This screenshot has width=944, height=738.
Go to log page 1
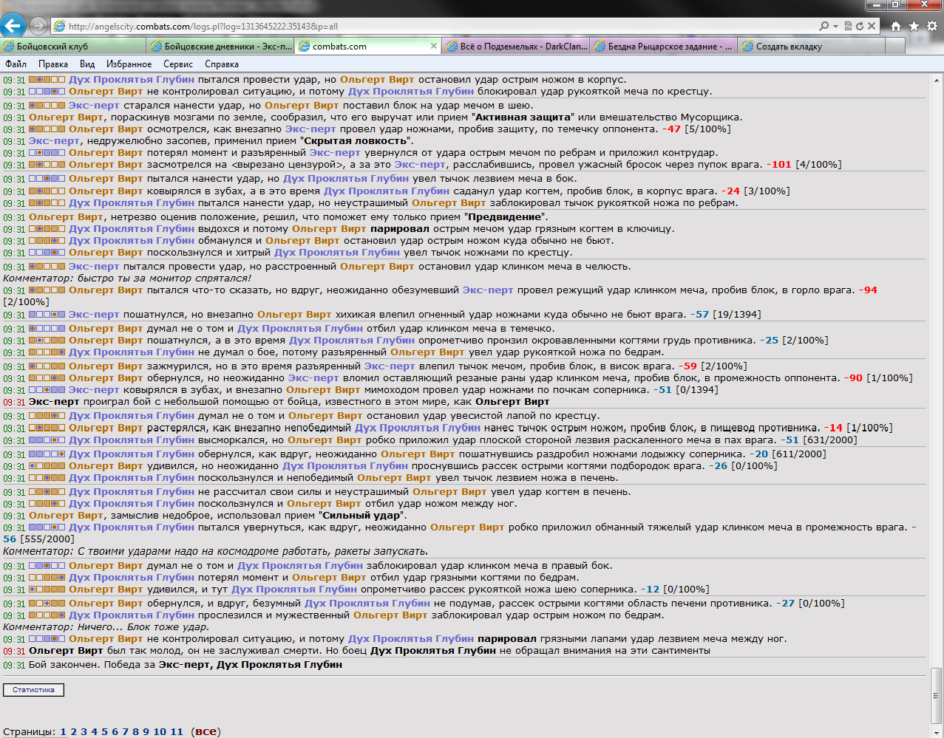63,732
